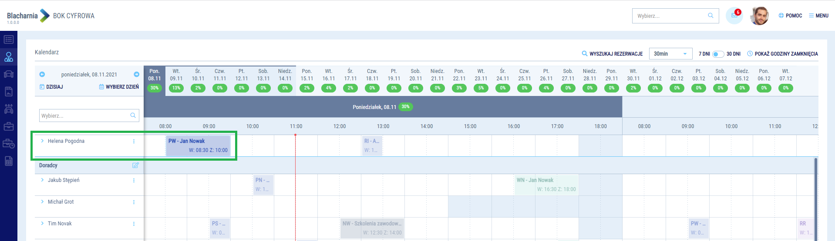Click WYSZUKAJ REZERWACJE
This screenshot has height=241, width=835.
click(612, 54)
